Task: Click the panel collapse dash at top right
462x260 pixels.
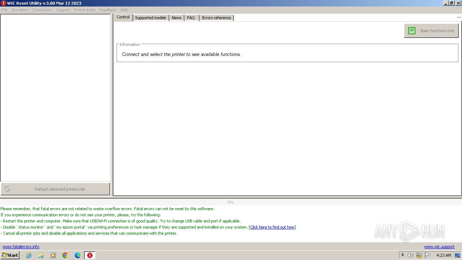Action: (x=459, y=17)
